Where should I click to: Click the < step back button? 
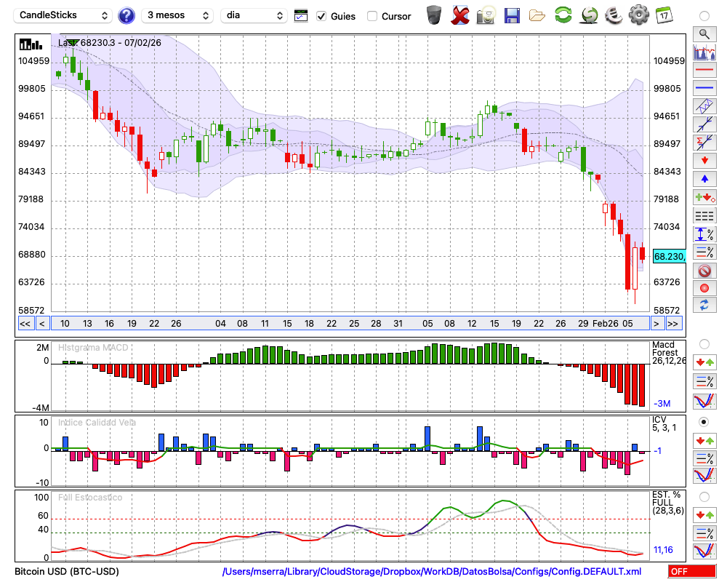pos(41,324)
